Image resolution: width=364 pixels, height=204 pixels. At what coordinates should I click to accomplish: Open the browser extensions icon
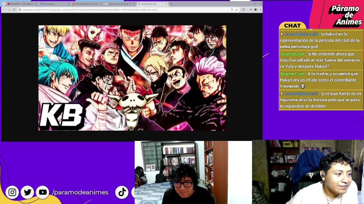point(243,10)
